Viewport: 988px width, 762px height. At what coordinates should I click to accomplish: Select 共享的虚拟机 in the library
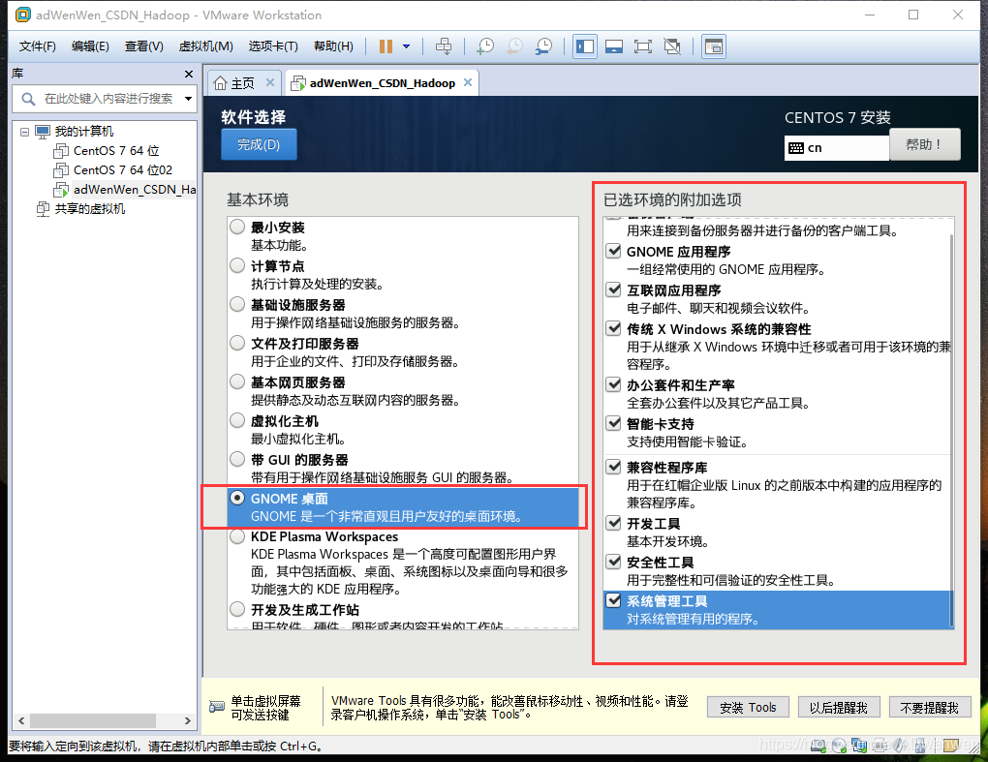click(x=89, y=209)
